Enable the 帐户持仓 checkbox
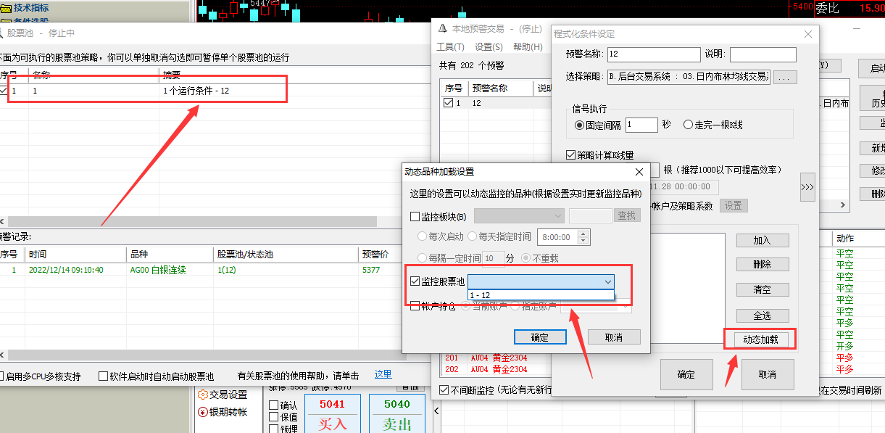Image resolution: width=885 pixels, height=433 pixels. pyautogui.click(x=415, y=306)
